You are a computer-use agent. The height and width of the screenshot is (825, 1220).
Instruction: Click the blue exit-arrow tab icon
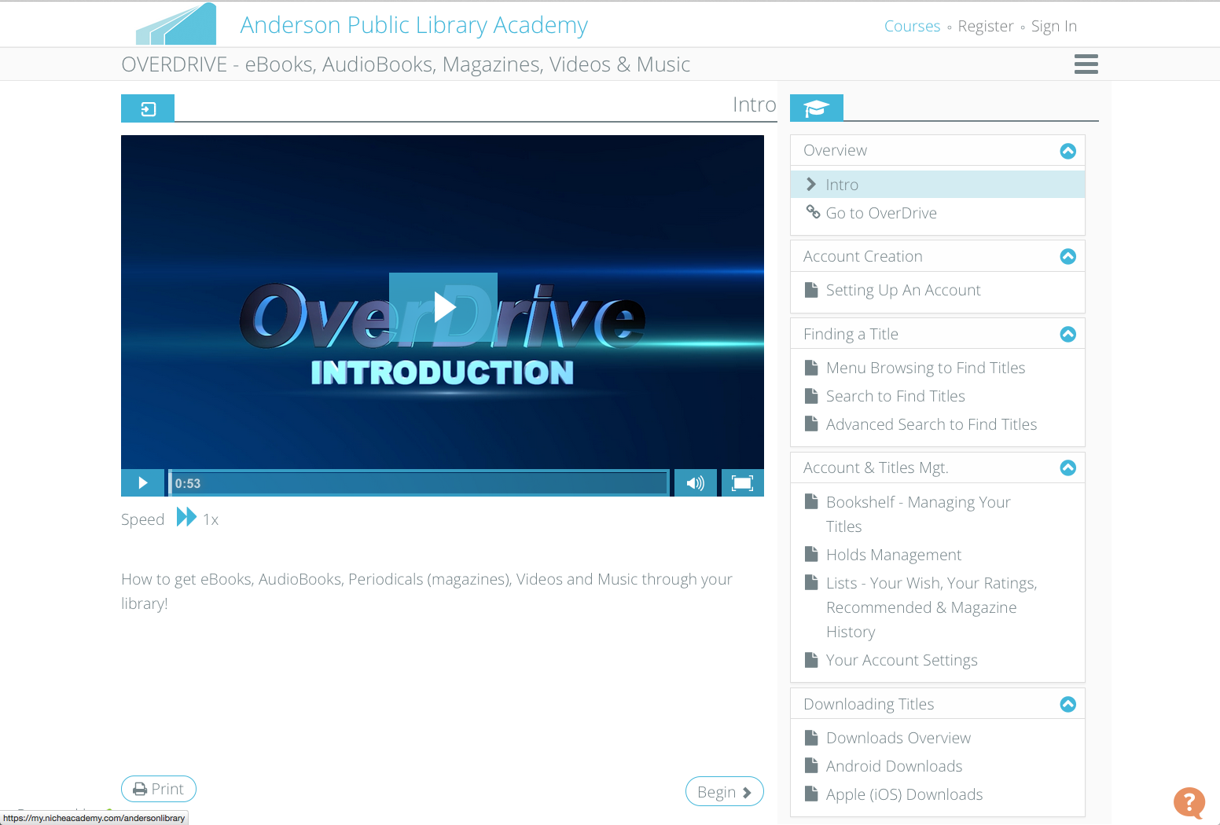pyautogui.click(x=148, y=108)
